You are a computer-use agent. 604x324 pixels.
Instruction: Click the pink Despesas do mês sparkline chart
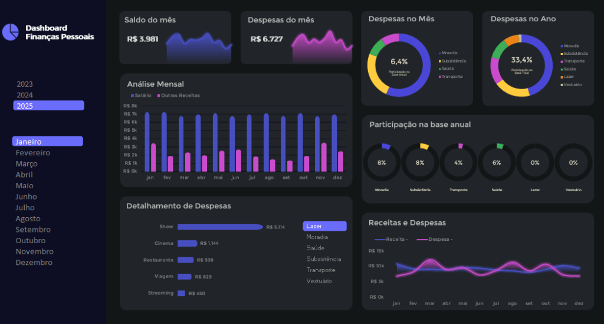pos(322,46)
